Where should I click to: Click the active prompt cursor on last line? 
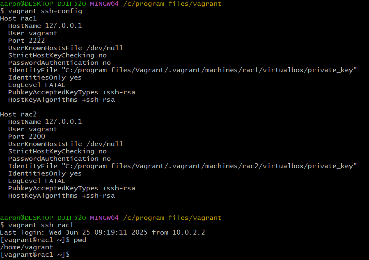coord(74,255)
